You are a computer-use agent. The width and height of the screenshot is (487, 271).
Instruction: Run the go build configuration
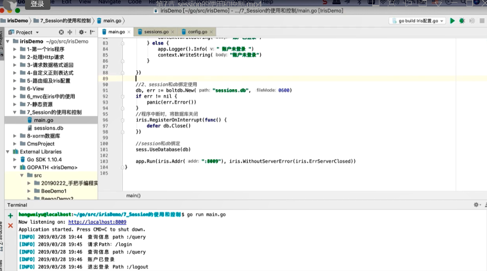coord(452,21)
